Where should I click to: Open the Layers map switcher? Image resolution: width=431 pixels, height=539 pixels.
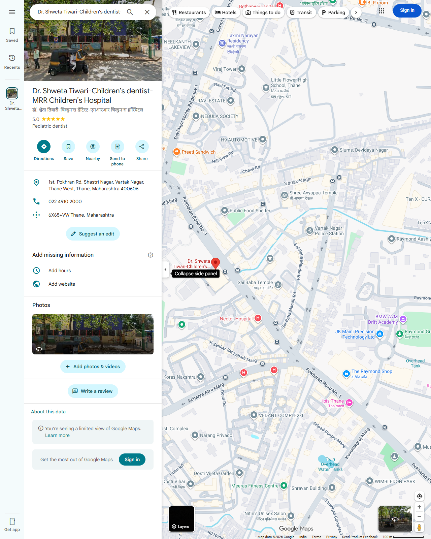[x=181, y=519]
